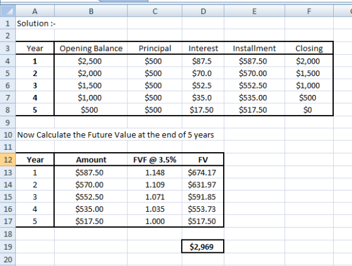352x266 pixels.
Task: Click the 'Closing' header cell
Action: [x=309, y=48]
